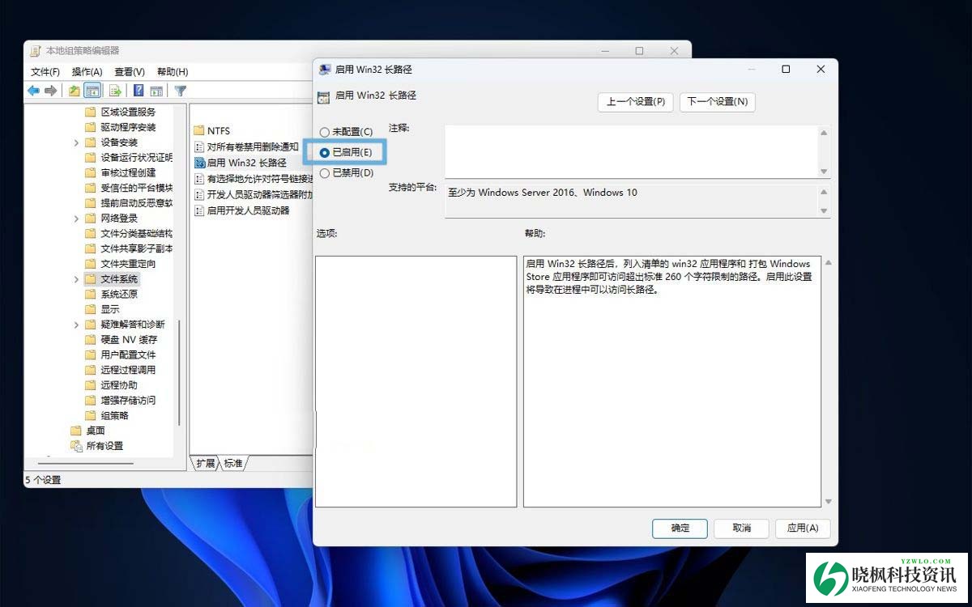Go to 下一个设置(N)
Viewport: 972px width, 607px height.
pyautogui.click(x=717, y=101)
